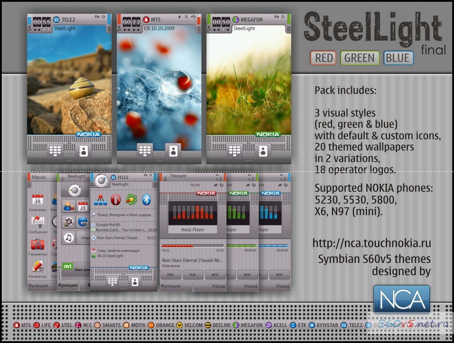The width and height of the screenshot is (454, 343).
Task: Click the NCA logo badge
Action: [402, 299]
